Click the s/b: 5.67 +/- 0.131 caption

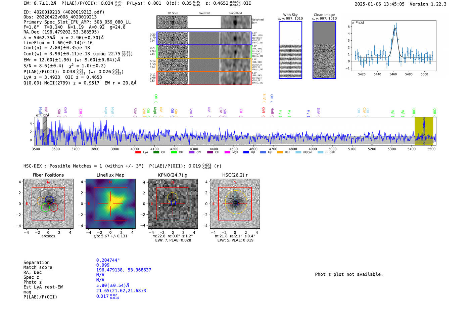[x=110, y=236]
